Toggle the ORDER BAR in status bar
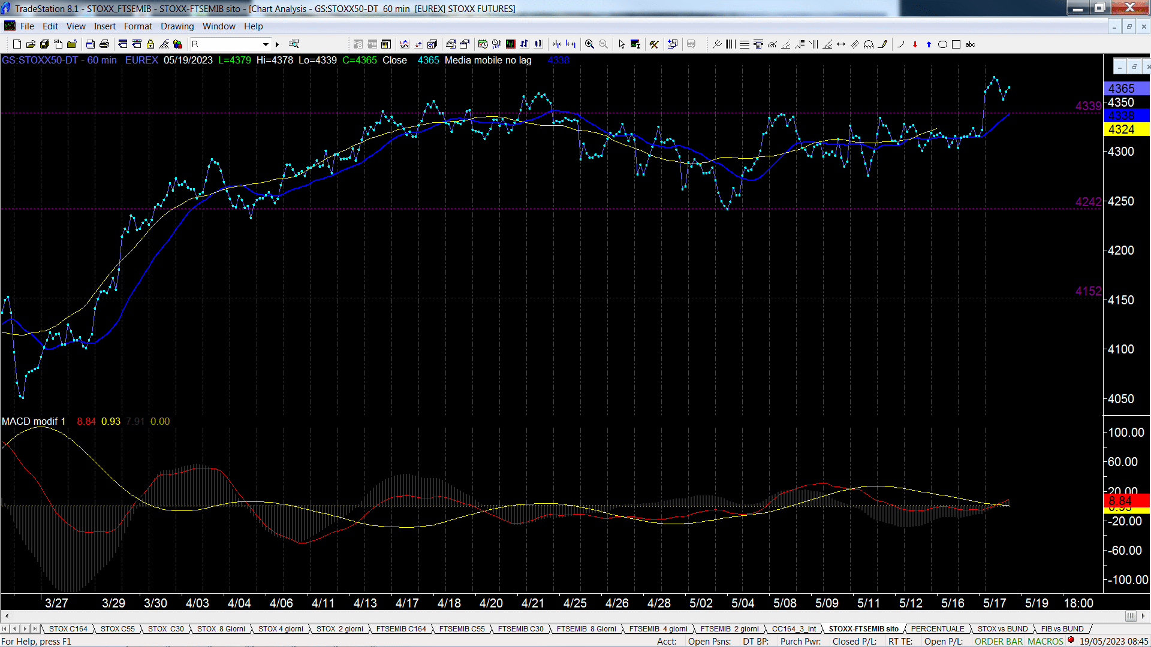The width and height of the screenshot is (1151, 647). 998,642
